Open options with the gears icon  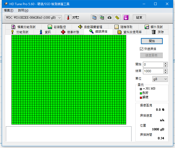pyautogui.click(x=117, y=18)
